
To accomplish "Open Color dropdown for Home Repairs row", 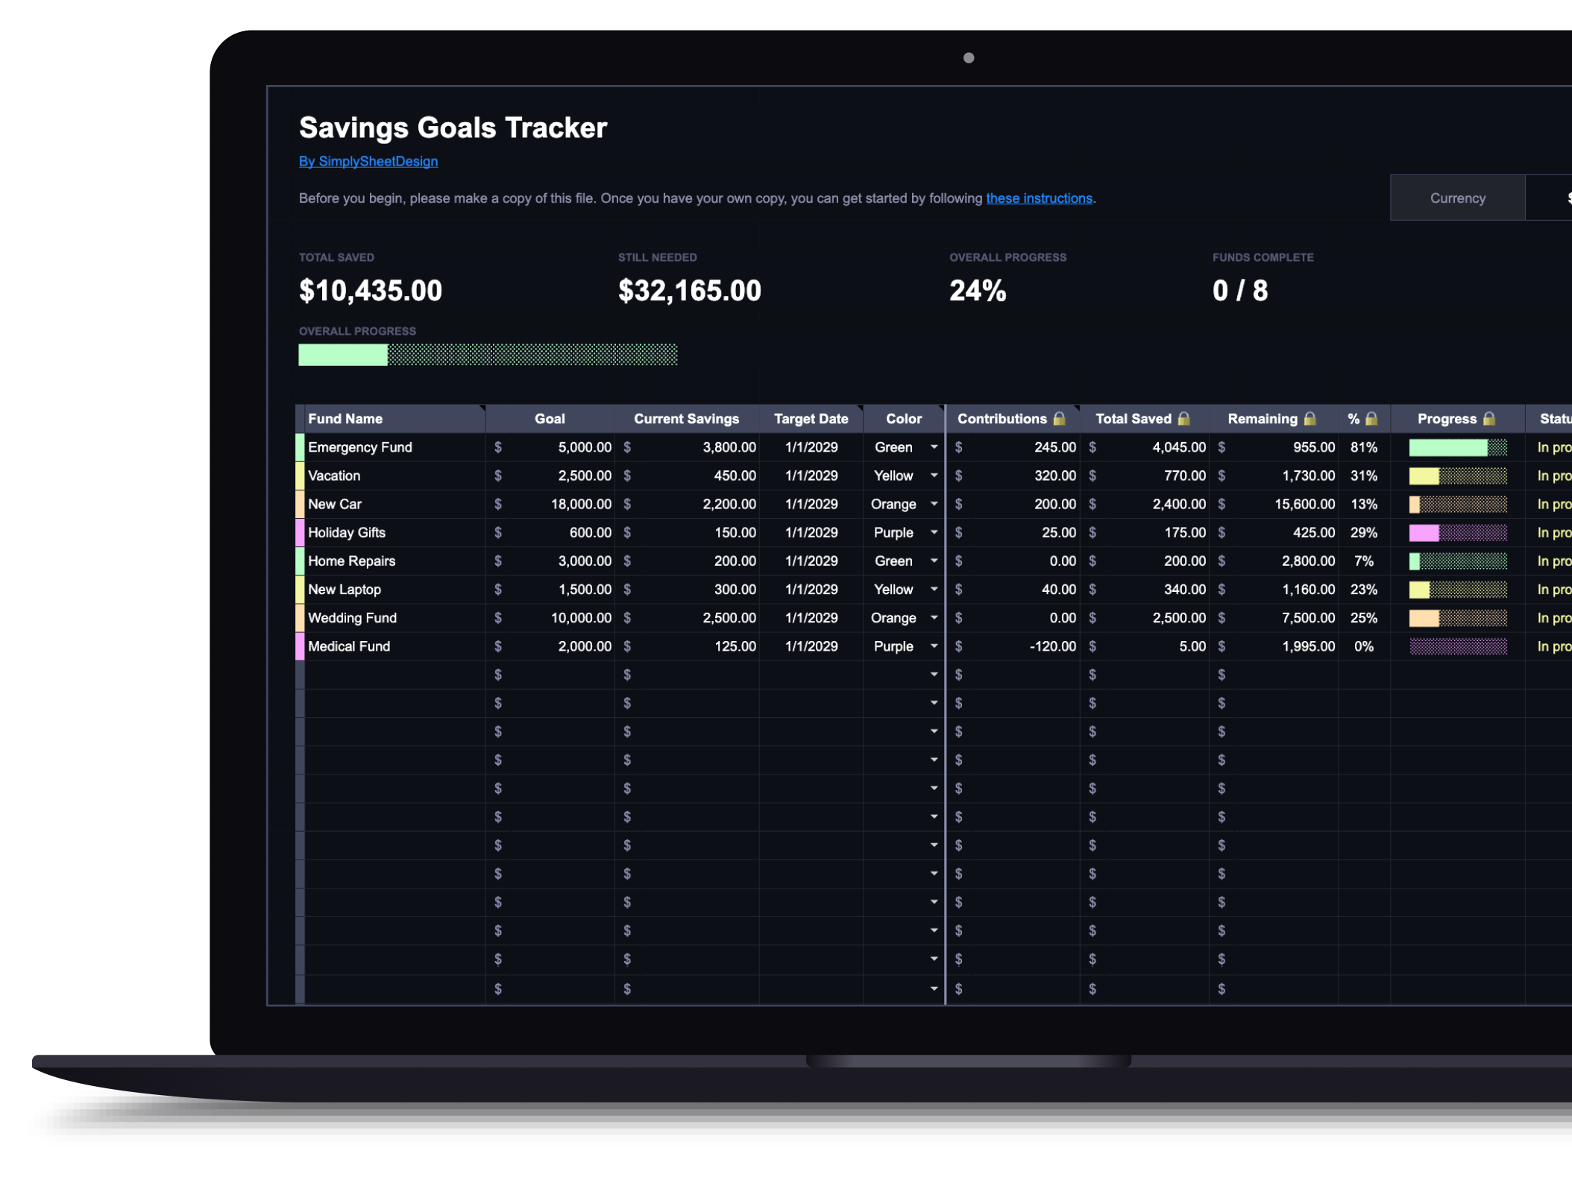I will coord(934,561).
